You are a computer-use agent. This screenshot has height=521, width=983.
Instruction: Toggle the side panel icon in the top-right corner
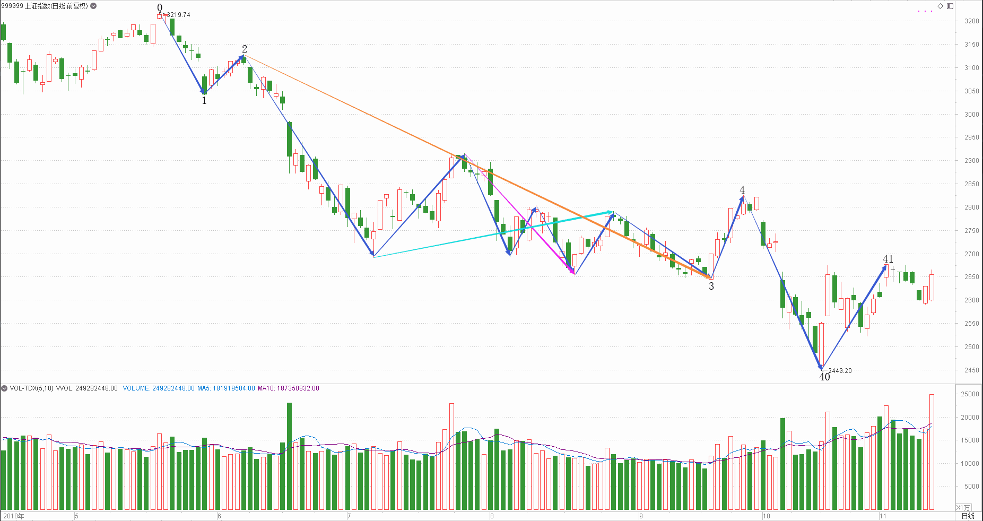click(x=950, y=6)
